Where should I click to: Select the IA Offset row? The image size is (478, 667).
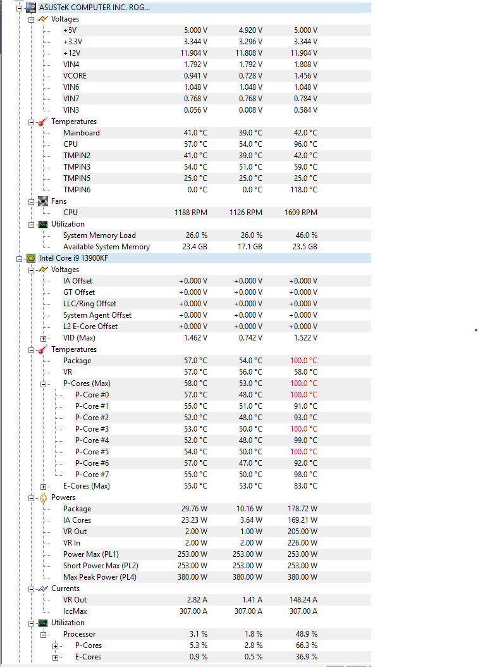[216, 281]
